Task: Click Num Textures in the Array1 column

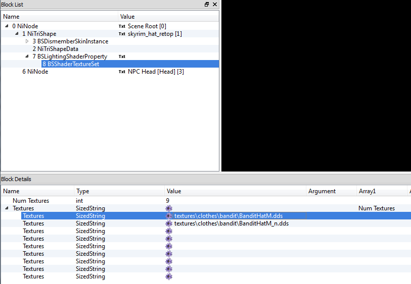Action: 377,208
